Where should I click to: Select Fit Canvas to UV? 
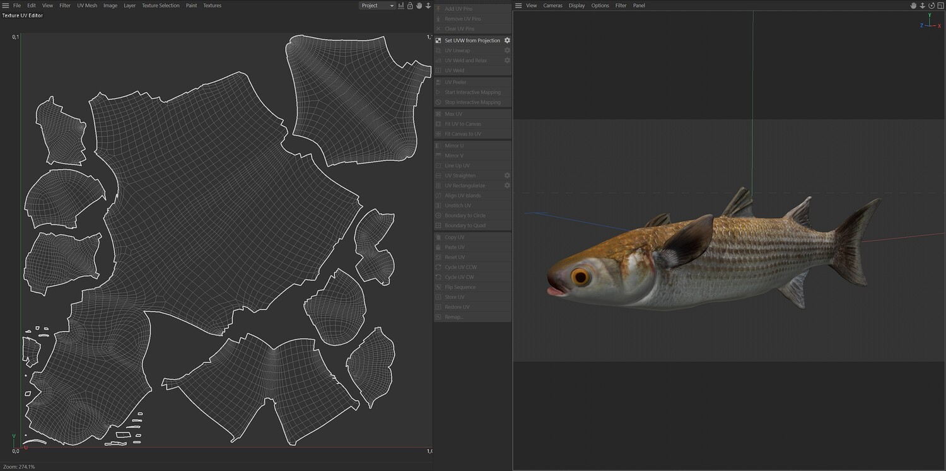pyautogui.click(x=472, y=134)
